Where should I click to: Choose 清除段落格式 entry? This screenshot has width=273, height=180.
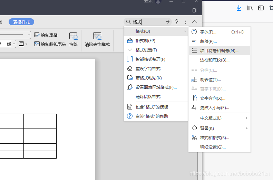pyautogui.click(x=156, y=97)
